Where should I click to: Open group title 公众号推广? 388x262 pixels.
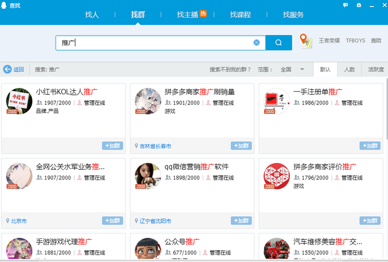tap(182, 242)
